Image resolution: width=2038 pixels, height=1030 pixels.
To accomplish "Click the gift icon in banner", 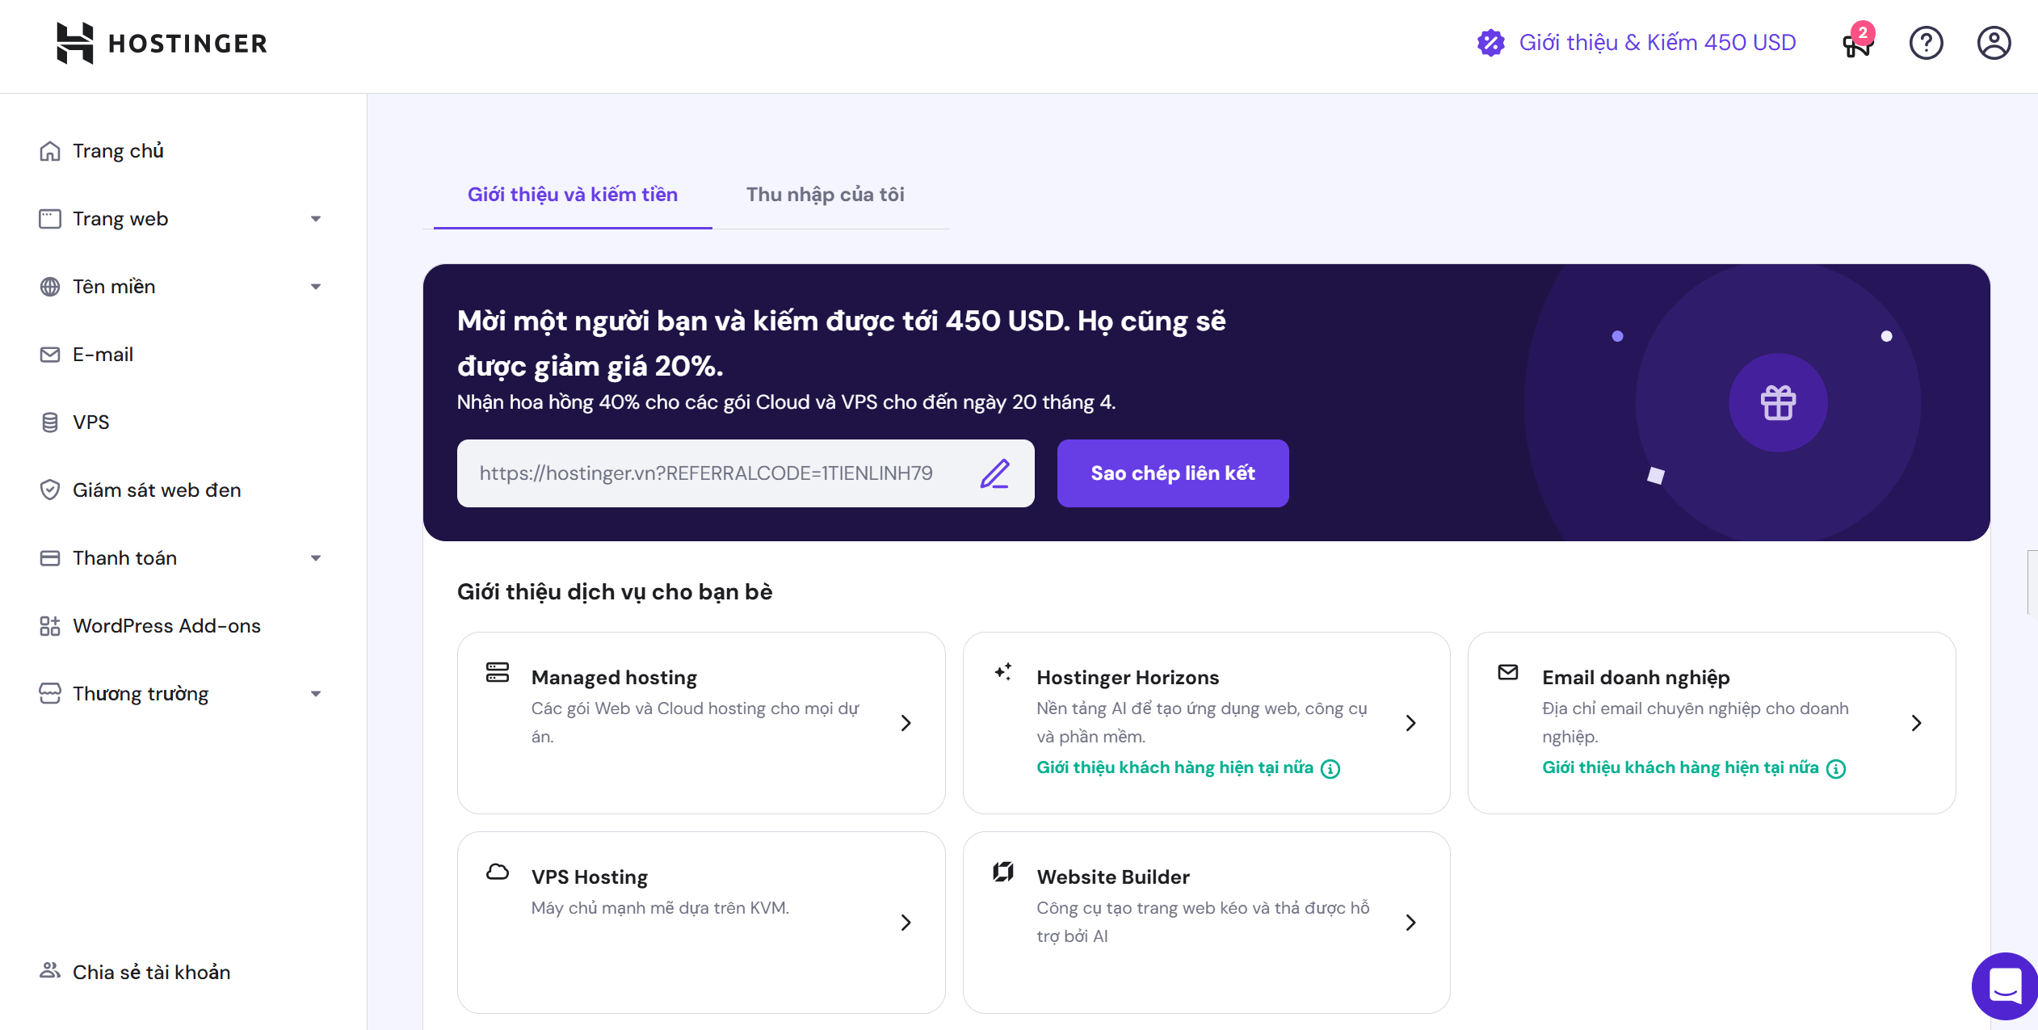I will point(1778,402).
